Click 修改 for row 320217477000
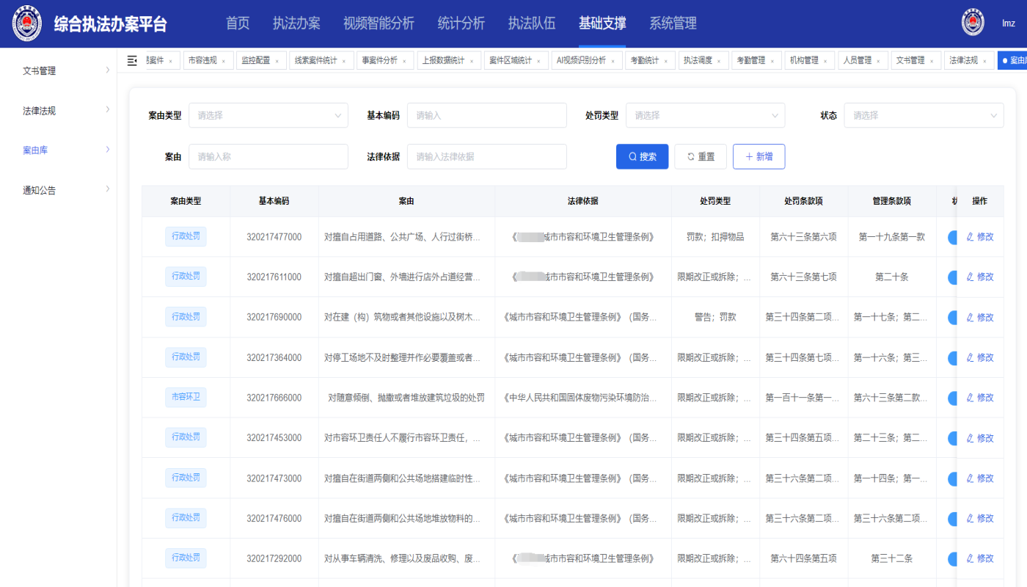This screenshot has height=587, width=1027. click(x=980, y=237)
